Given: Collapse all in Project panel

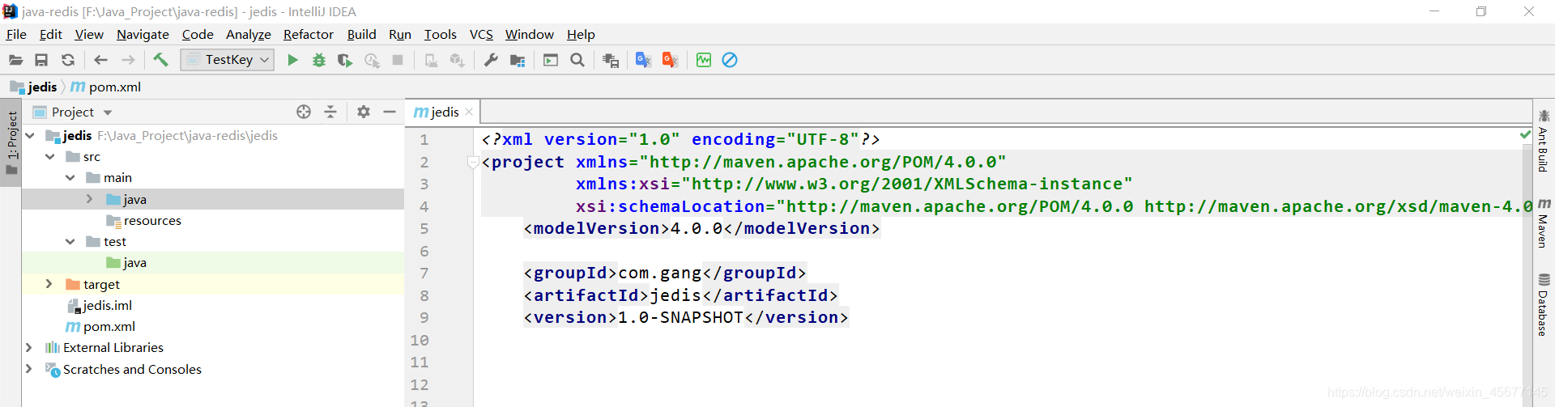Looking at the screenshot, I should (330, 112).
